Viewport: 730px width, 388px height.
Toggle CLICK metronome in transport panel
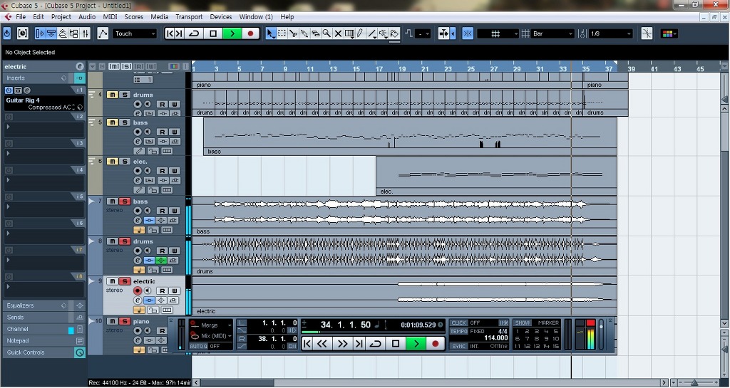[458, 323]
